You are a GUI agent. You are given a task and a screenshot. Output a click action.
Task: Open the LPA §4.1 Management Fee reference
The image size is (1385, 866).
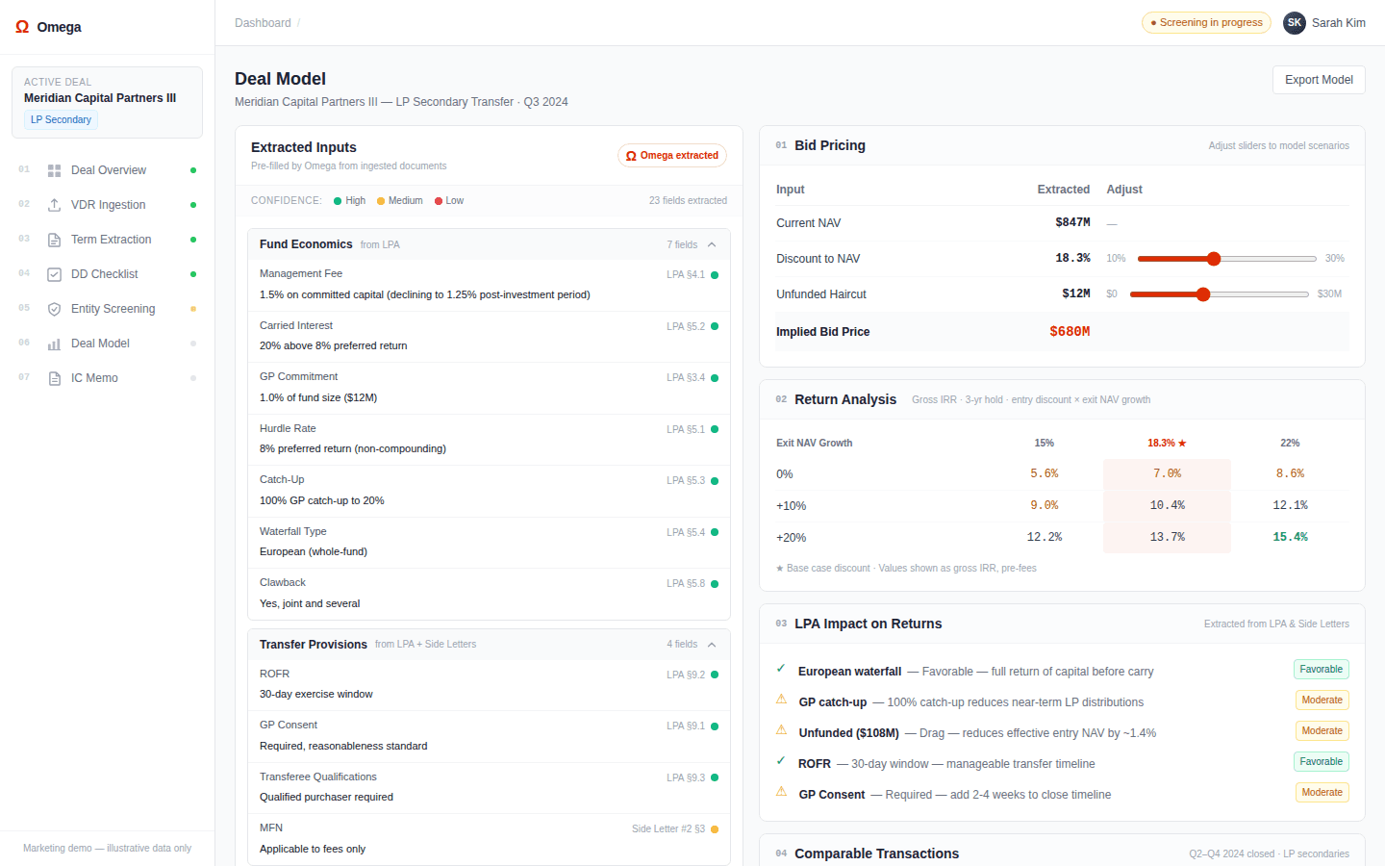click(686, 275)
